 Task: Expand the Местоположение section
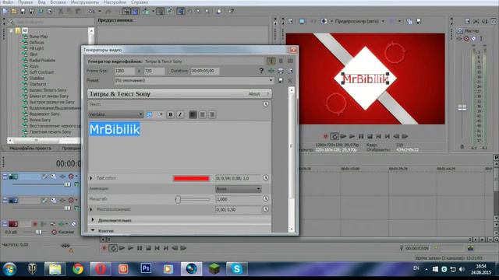pos(91,209)
